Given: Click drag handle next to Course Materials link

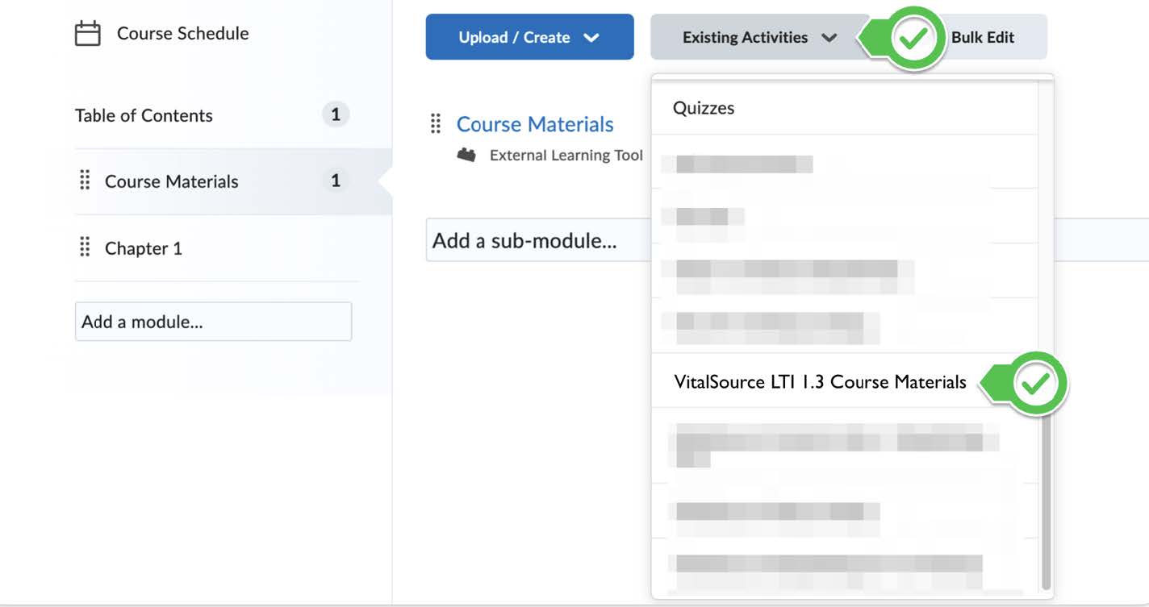Looking at the screenshot, I should [x=436, y=124].
